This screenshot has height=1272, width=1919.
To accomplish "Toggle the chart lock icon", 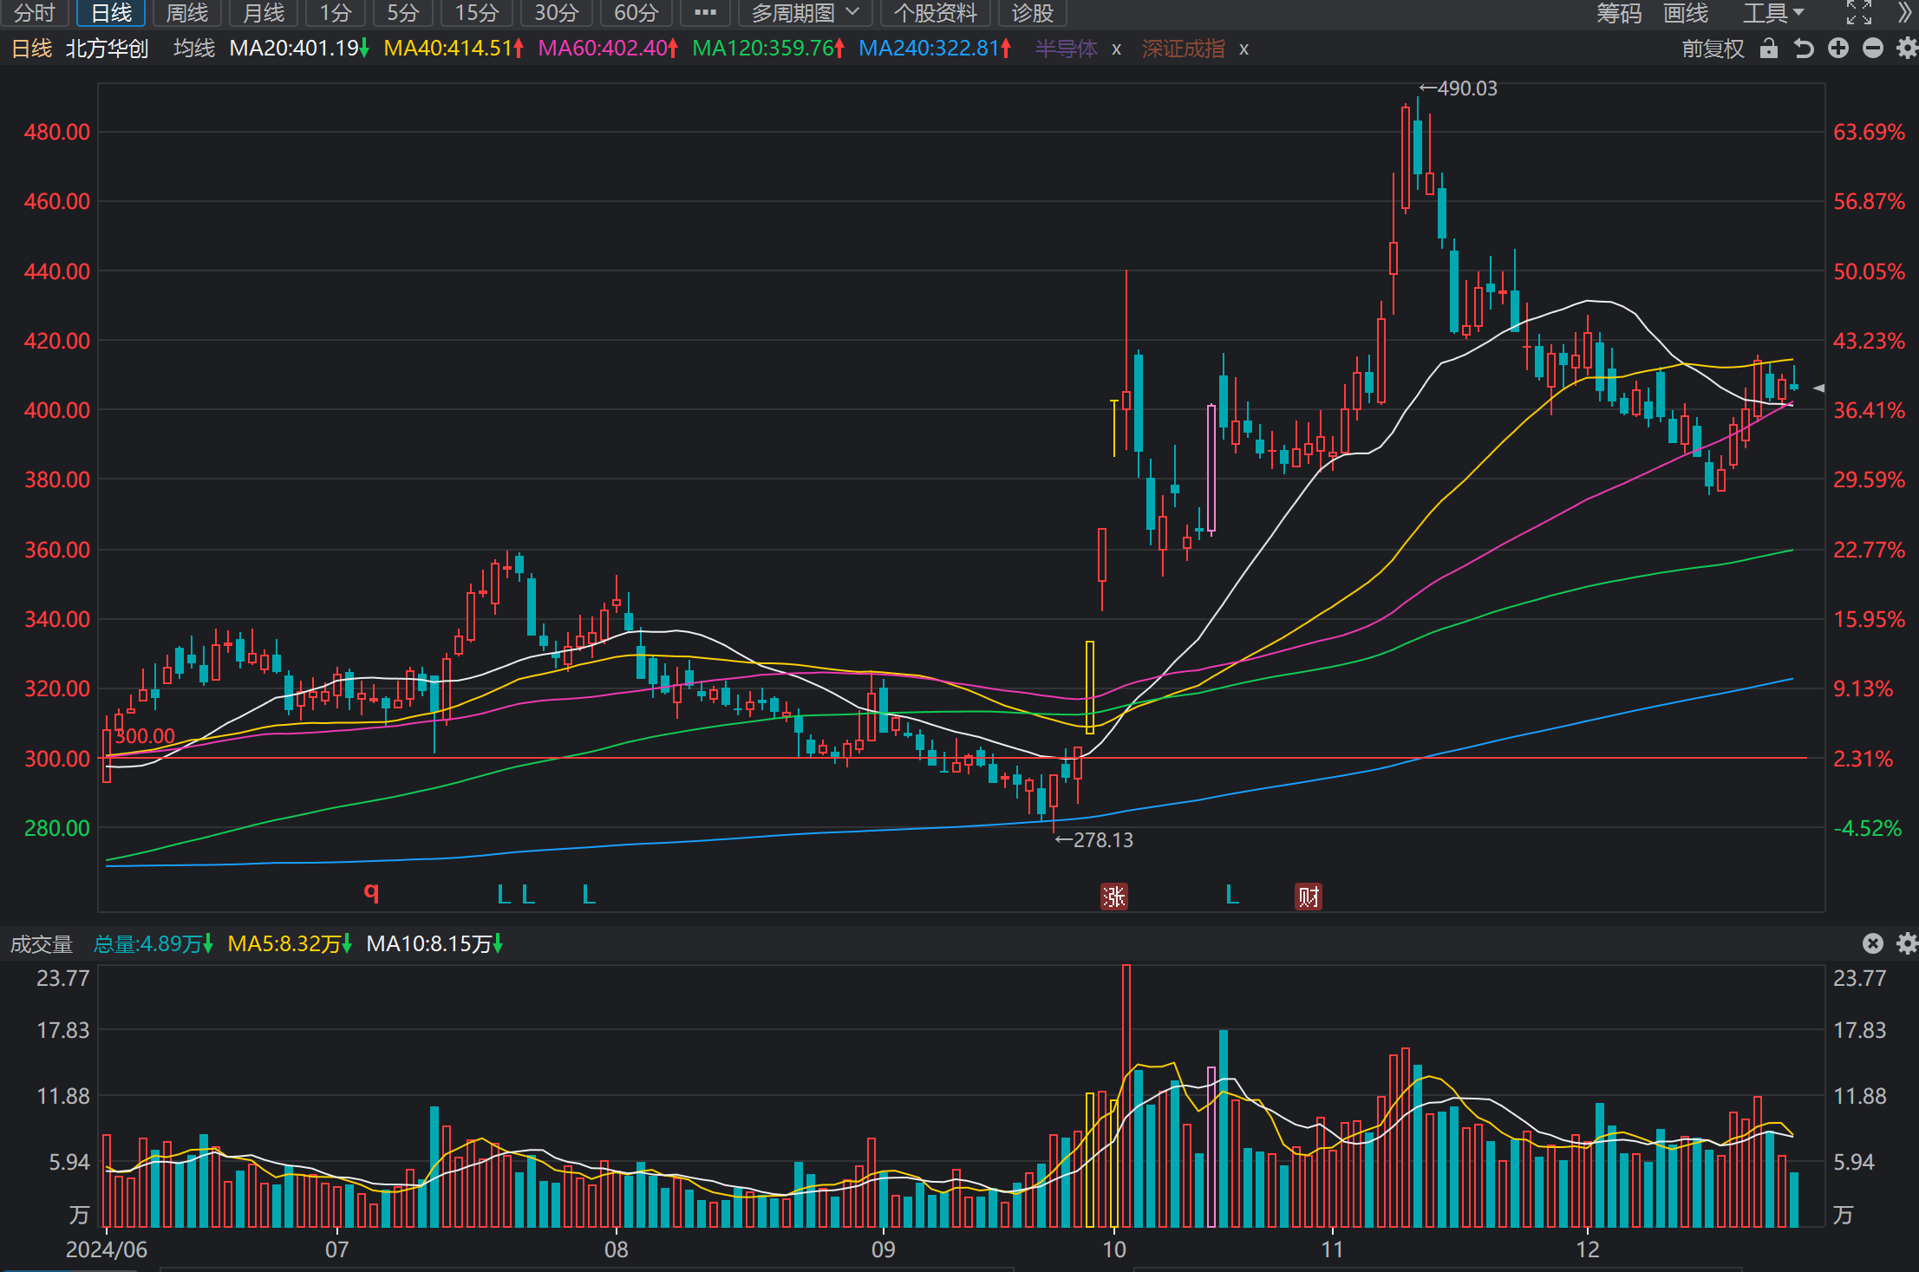I will click(x=1769, y=49).
